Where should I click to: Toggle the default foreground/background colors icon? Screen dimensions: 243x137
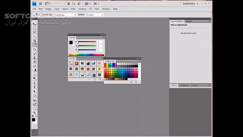[x=33, y=116]
